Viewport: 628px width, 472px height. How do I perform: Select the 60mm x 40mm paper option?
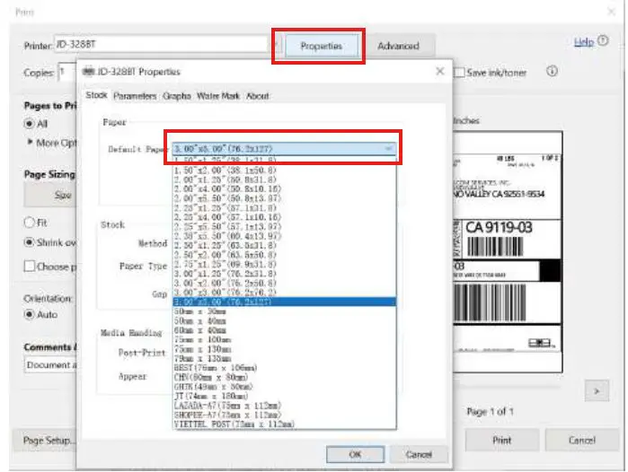[285, 330]
